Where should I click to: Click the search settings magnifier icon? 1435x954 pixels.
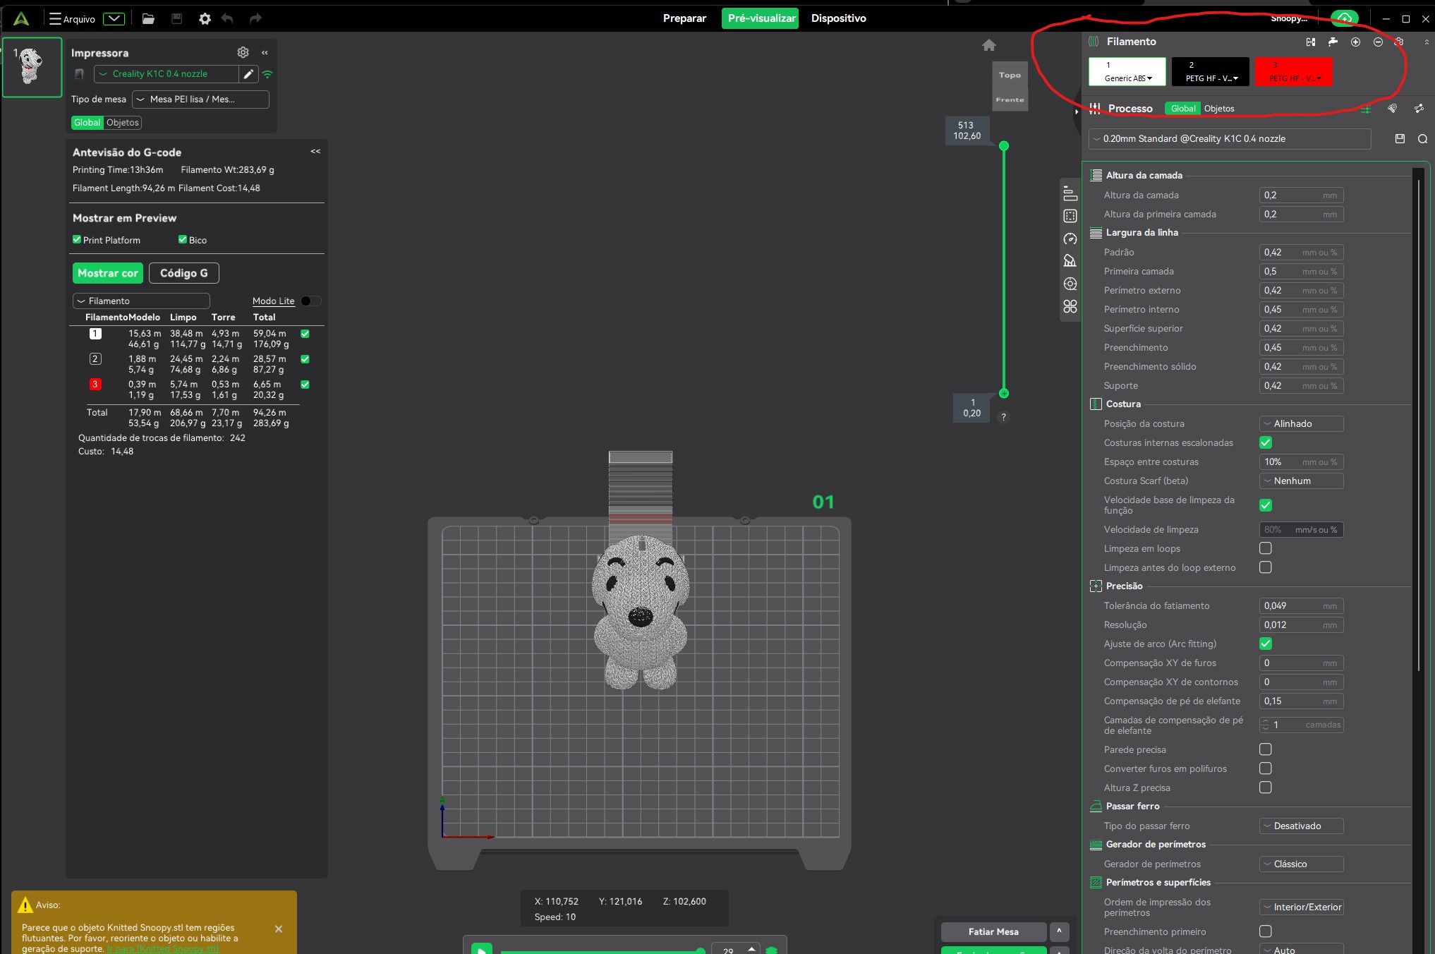coord(1423,139)
